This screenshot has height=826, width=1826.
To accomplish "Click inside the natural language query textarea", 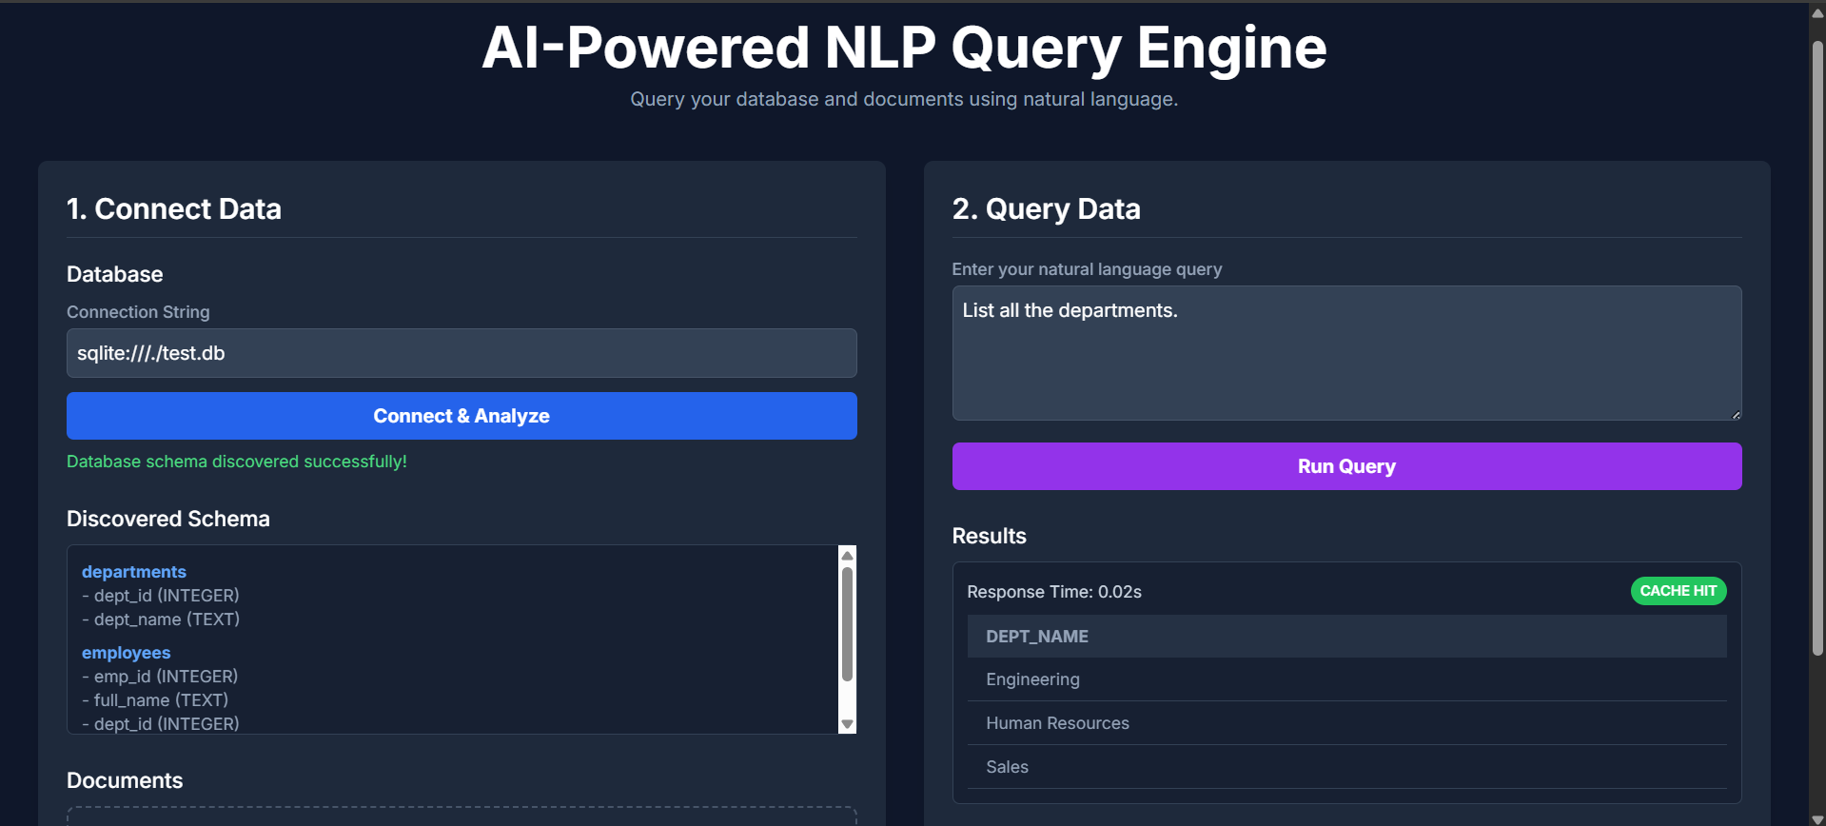I will point(1346,353).
